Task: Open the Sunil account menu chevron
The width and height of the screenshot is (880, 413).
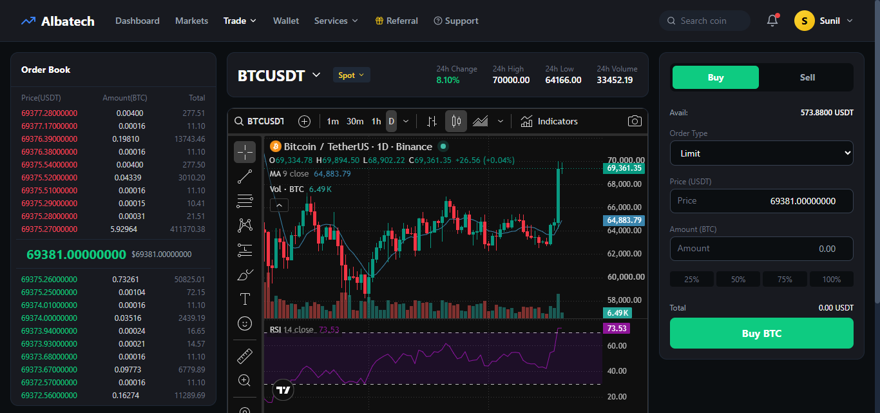Action: pyautogui.click(x=849, y=21)
